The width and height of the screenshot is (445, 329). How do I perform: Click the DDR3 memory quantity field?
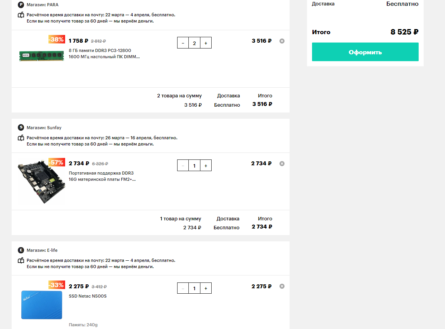pos(195,43)
